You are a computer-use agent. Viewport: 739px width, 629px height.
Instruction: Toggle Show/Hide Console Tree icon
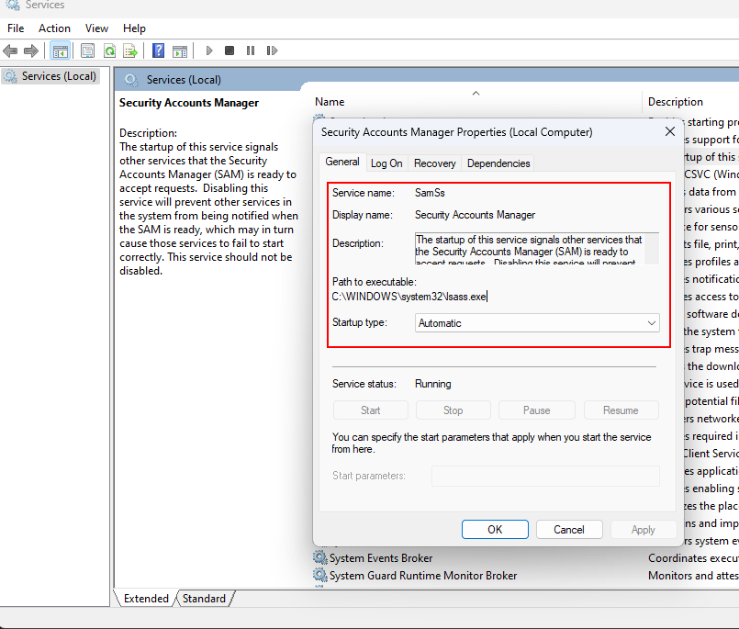pyautogui.click(x=61, y=51)
